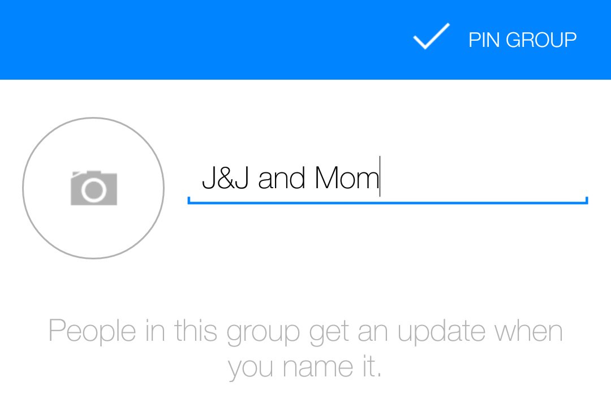The image size is (611, 412).
Task: Add a group photo via camera icon
Action: 94,188
